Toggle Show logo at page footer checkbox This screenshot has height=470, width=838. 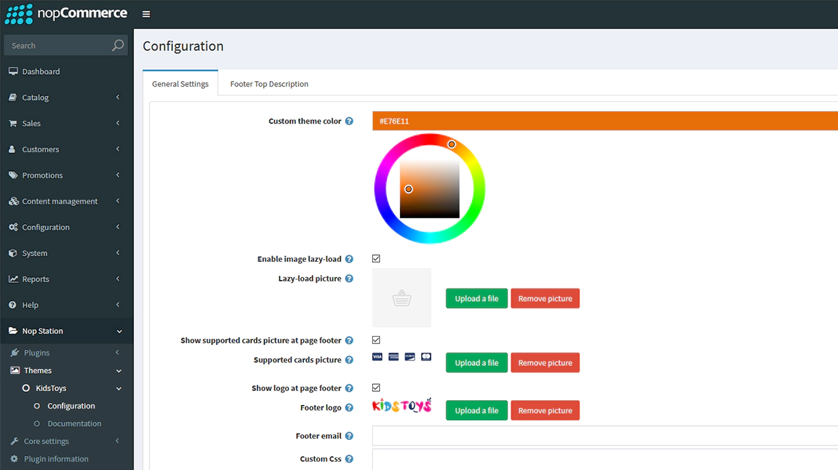[x=376, y=388]
